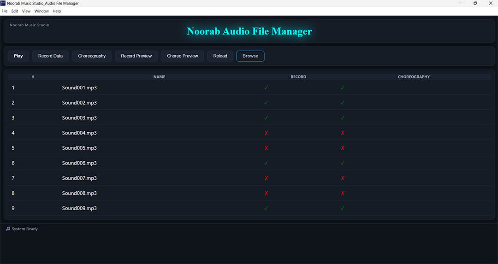This screenshot has width=498, height=264.
Task: Select Sound007.mp3 file name
Action: pos(79,178)
